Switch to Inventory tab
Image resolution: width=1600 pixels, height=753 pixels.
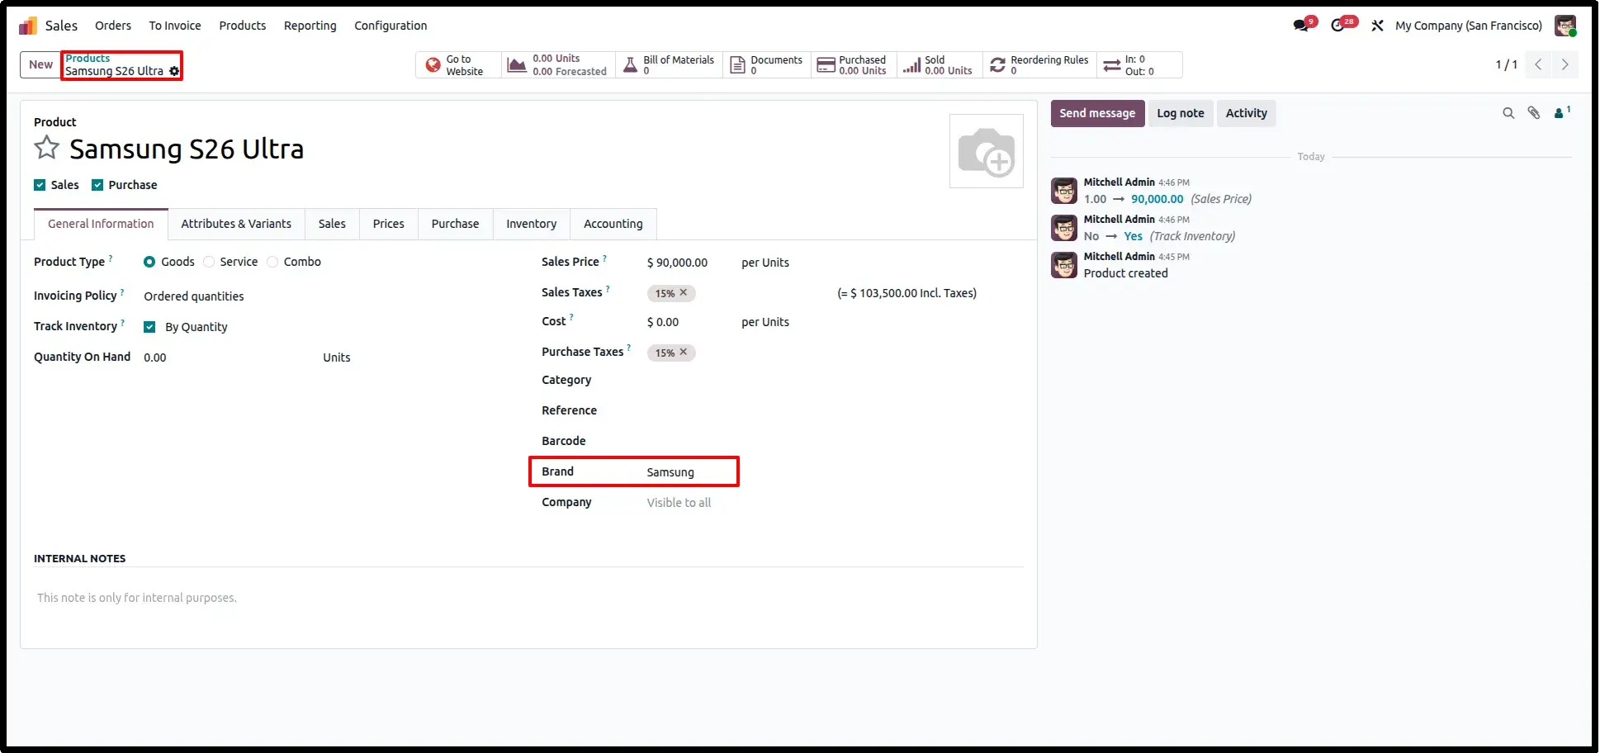point(532,224)
